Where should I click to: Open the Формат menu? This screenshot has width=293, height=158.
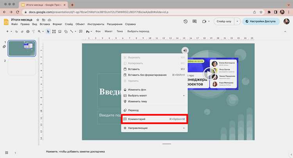point(57,24)
